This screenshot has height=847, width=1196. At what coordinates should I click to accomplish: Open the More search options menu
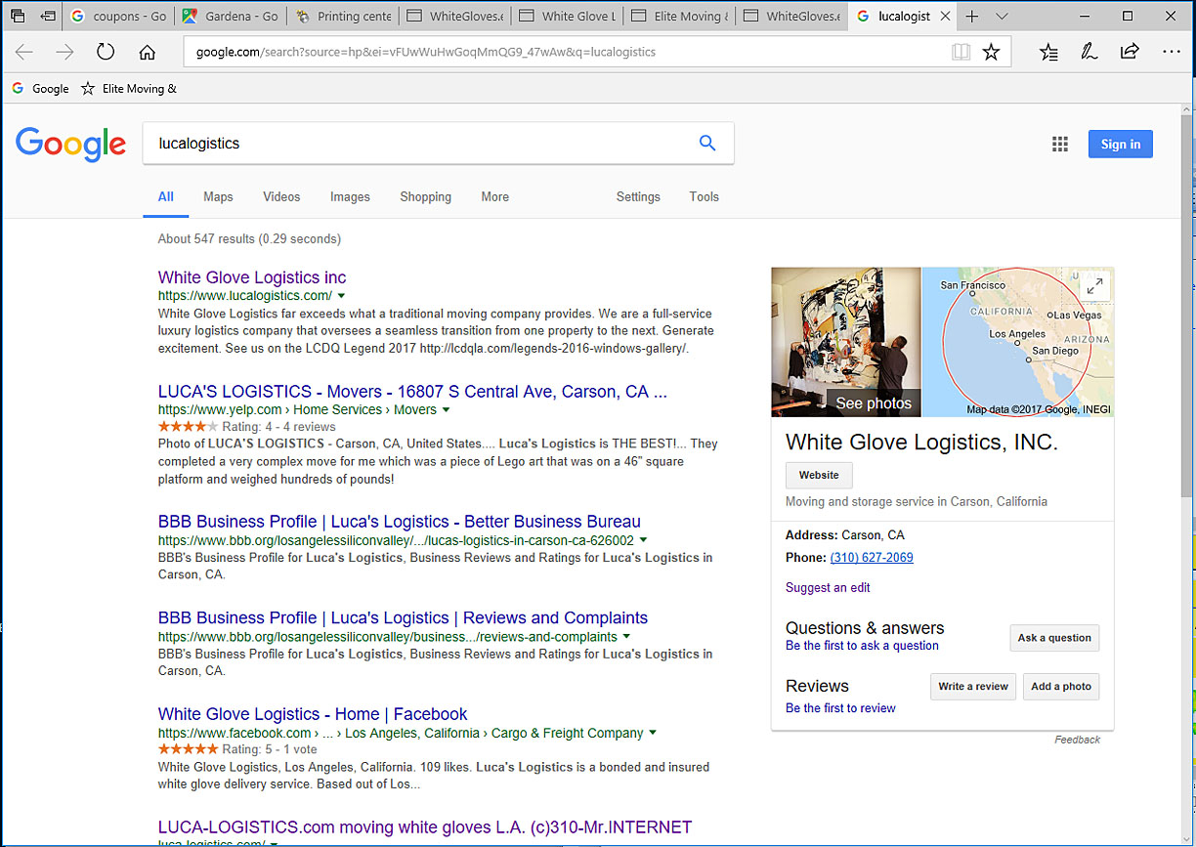(494, 196)
